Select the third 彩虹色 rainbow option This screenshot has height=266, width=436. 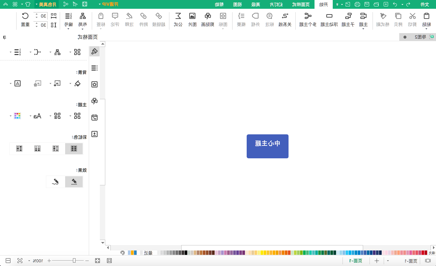pos(37,149)
